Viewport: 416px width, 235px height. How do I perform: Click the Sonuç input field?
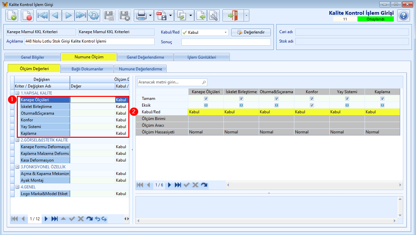pos(226,42)
